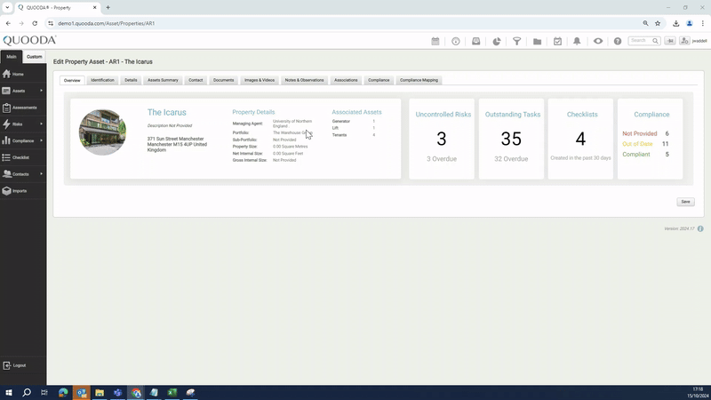Open the Assets Summary tab

(163, 80)
